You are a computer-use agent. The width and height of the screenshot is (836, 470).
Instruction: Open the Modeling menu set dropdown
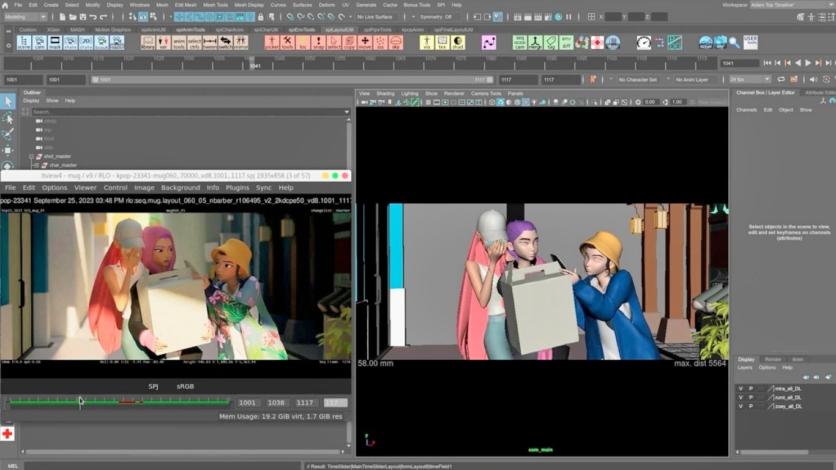[x=25, y=17]
